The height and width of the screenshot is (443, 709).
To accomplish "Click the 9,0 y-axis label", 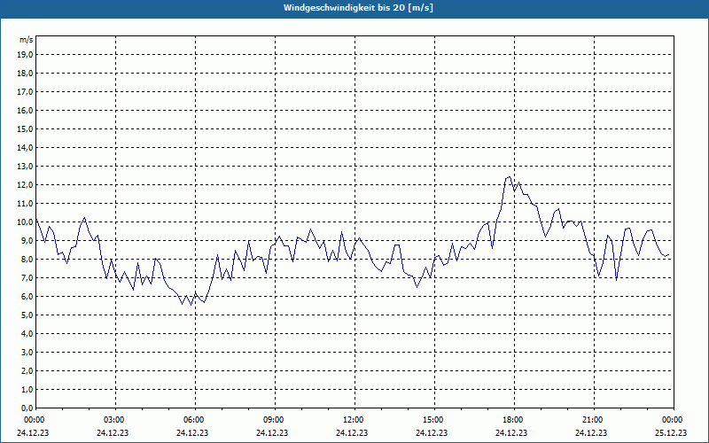I will [x=27, y=240].
